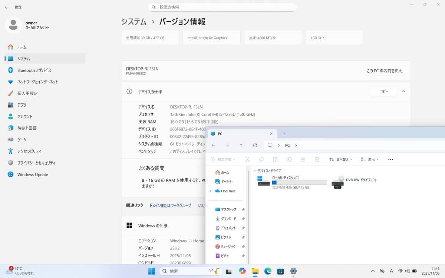Open Microsoft Store from the taskbar
The height and width of the screenshot is (278, 445).
tap(280, 271)
